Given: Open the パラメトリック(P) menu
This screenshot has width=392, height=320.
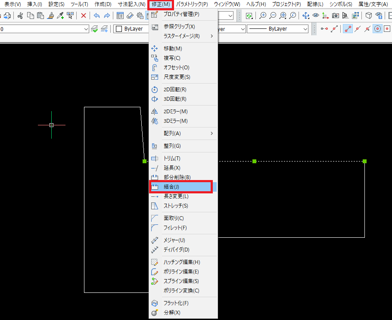Looking at the screenshot, I should click(x=192, y=4).
